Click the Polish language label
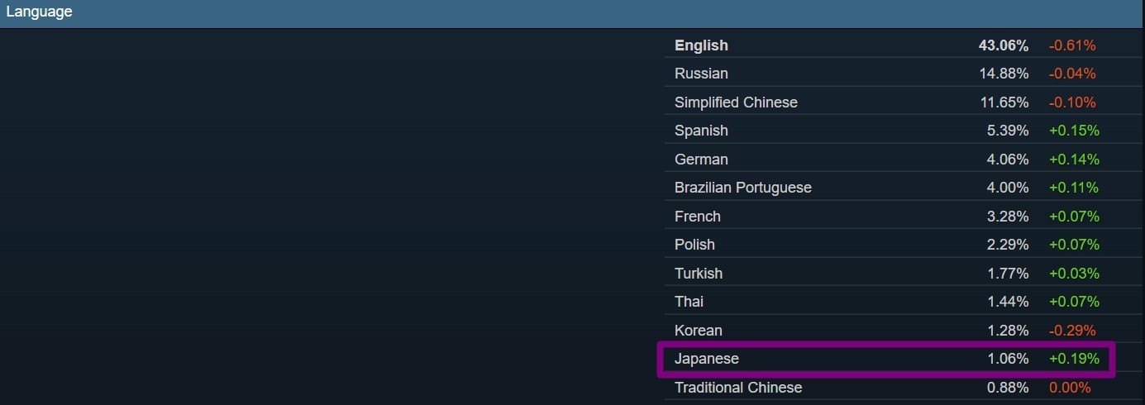Viewport: 1145px width, 405px height. [x=694, y=245]
